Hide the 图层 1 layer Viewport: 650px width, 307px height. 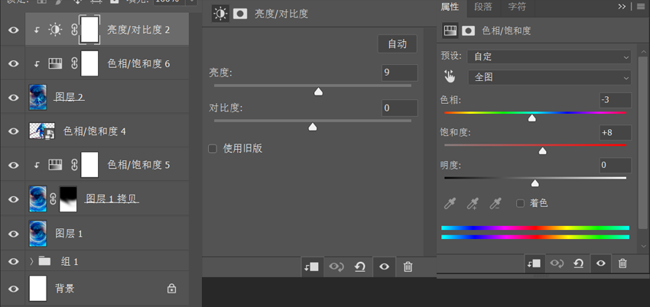[14, 234]
